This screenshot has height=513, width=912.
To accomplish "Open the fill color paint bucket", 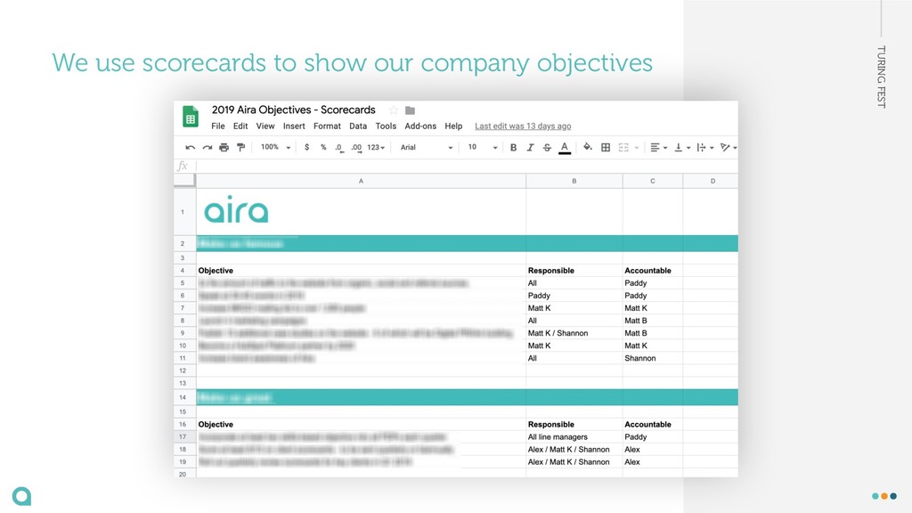I will (588, 147).
